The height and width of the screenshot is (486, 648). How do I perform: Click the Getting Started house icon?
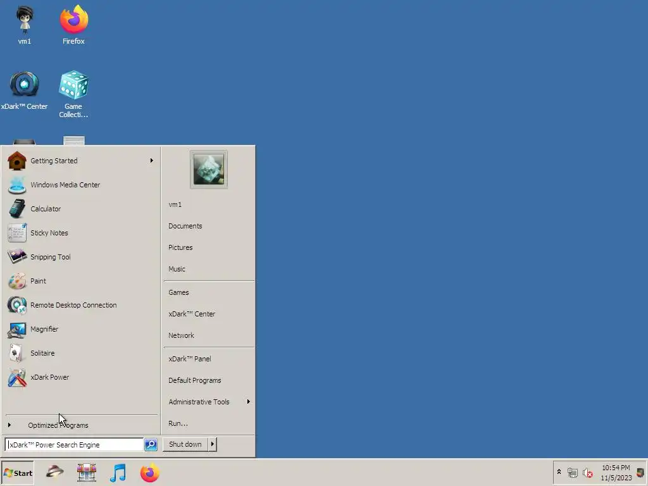(17, 161)
